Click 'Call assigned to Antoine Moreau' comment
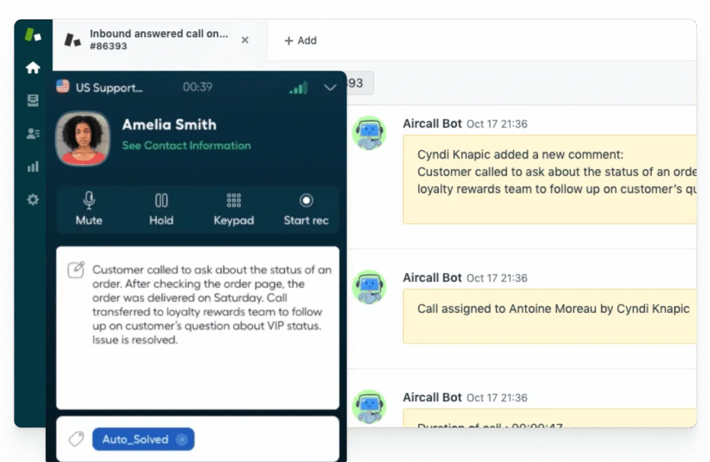The image size is (710, 462). coord(553,309)
